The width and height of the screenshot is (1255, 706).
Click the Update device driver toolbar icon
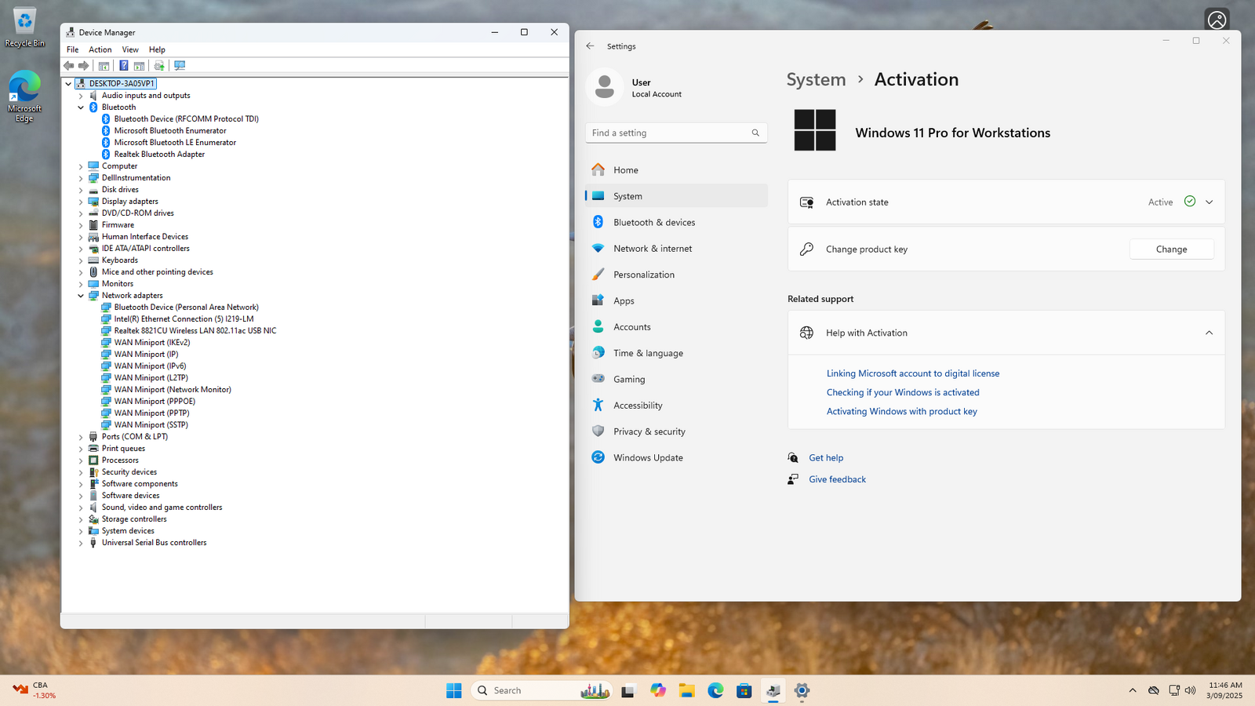pyautogui.click(x=159, y=66)
